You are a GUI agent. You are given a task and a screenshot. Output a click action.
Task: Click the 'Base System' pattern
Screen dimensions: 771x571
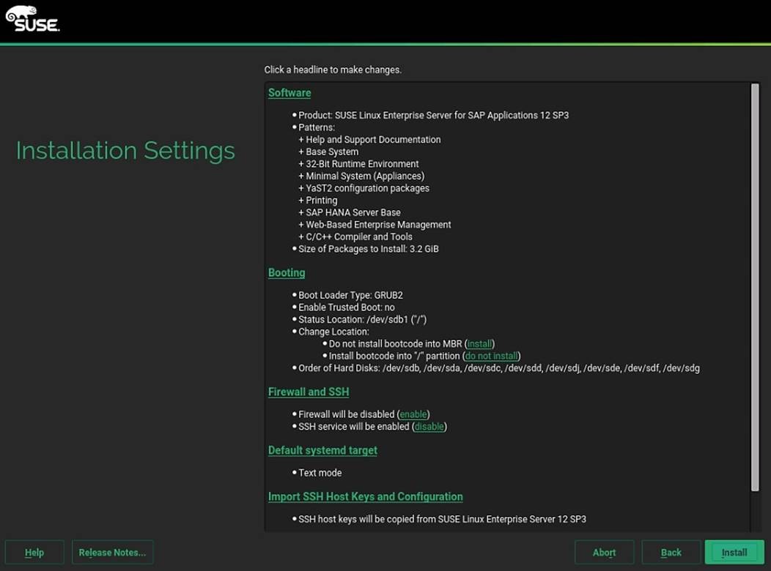328,152
